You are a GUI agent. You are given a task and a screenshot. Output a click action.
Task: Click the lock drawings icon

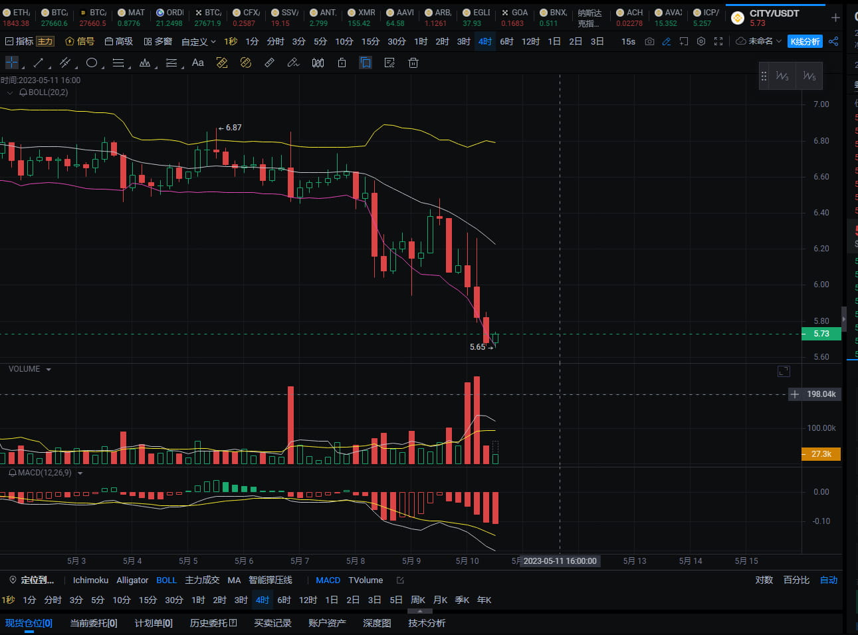(342, 63)
